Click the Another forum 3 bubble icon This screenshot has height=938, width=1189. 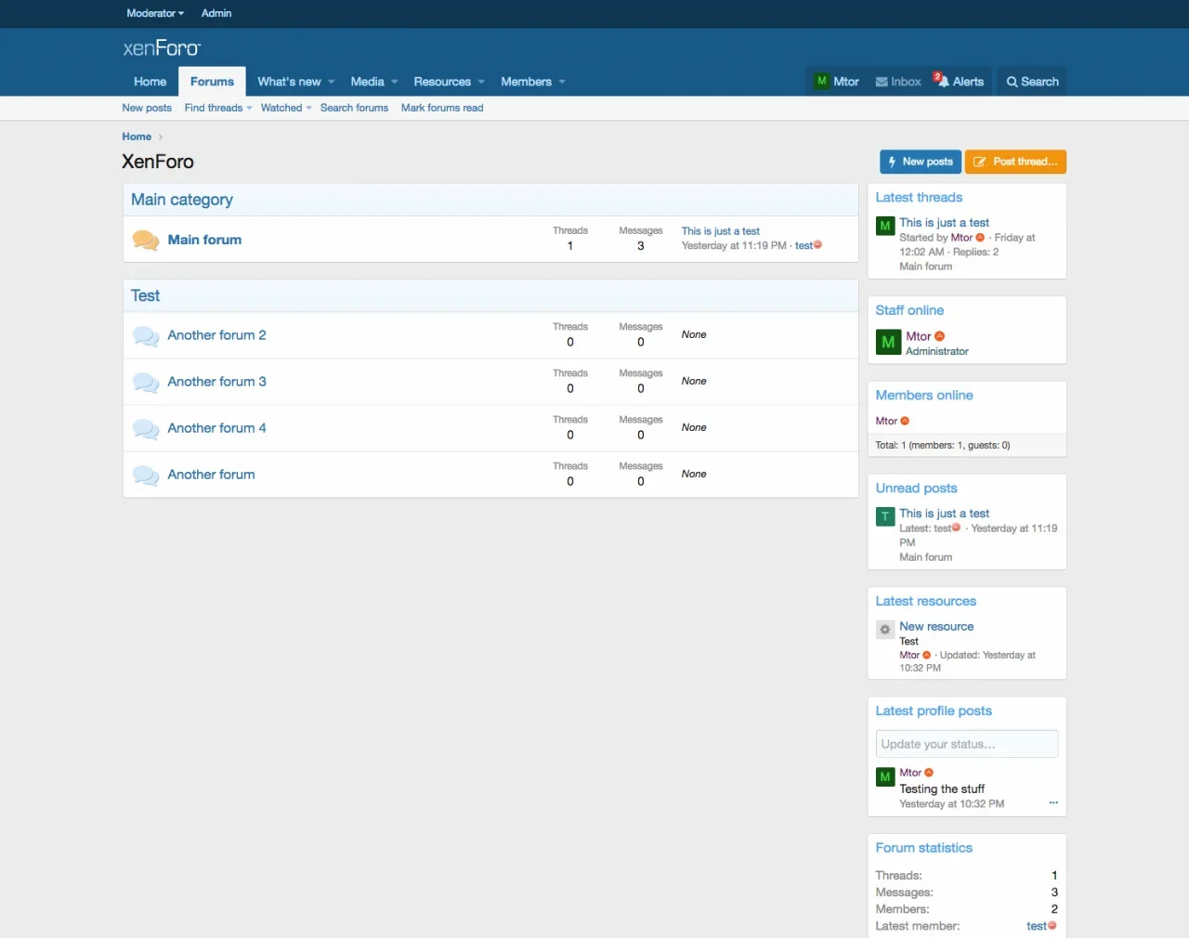tap(146, 382)
